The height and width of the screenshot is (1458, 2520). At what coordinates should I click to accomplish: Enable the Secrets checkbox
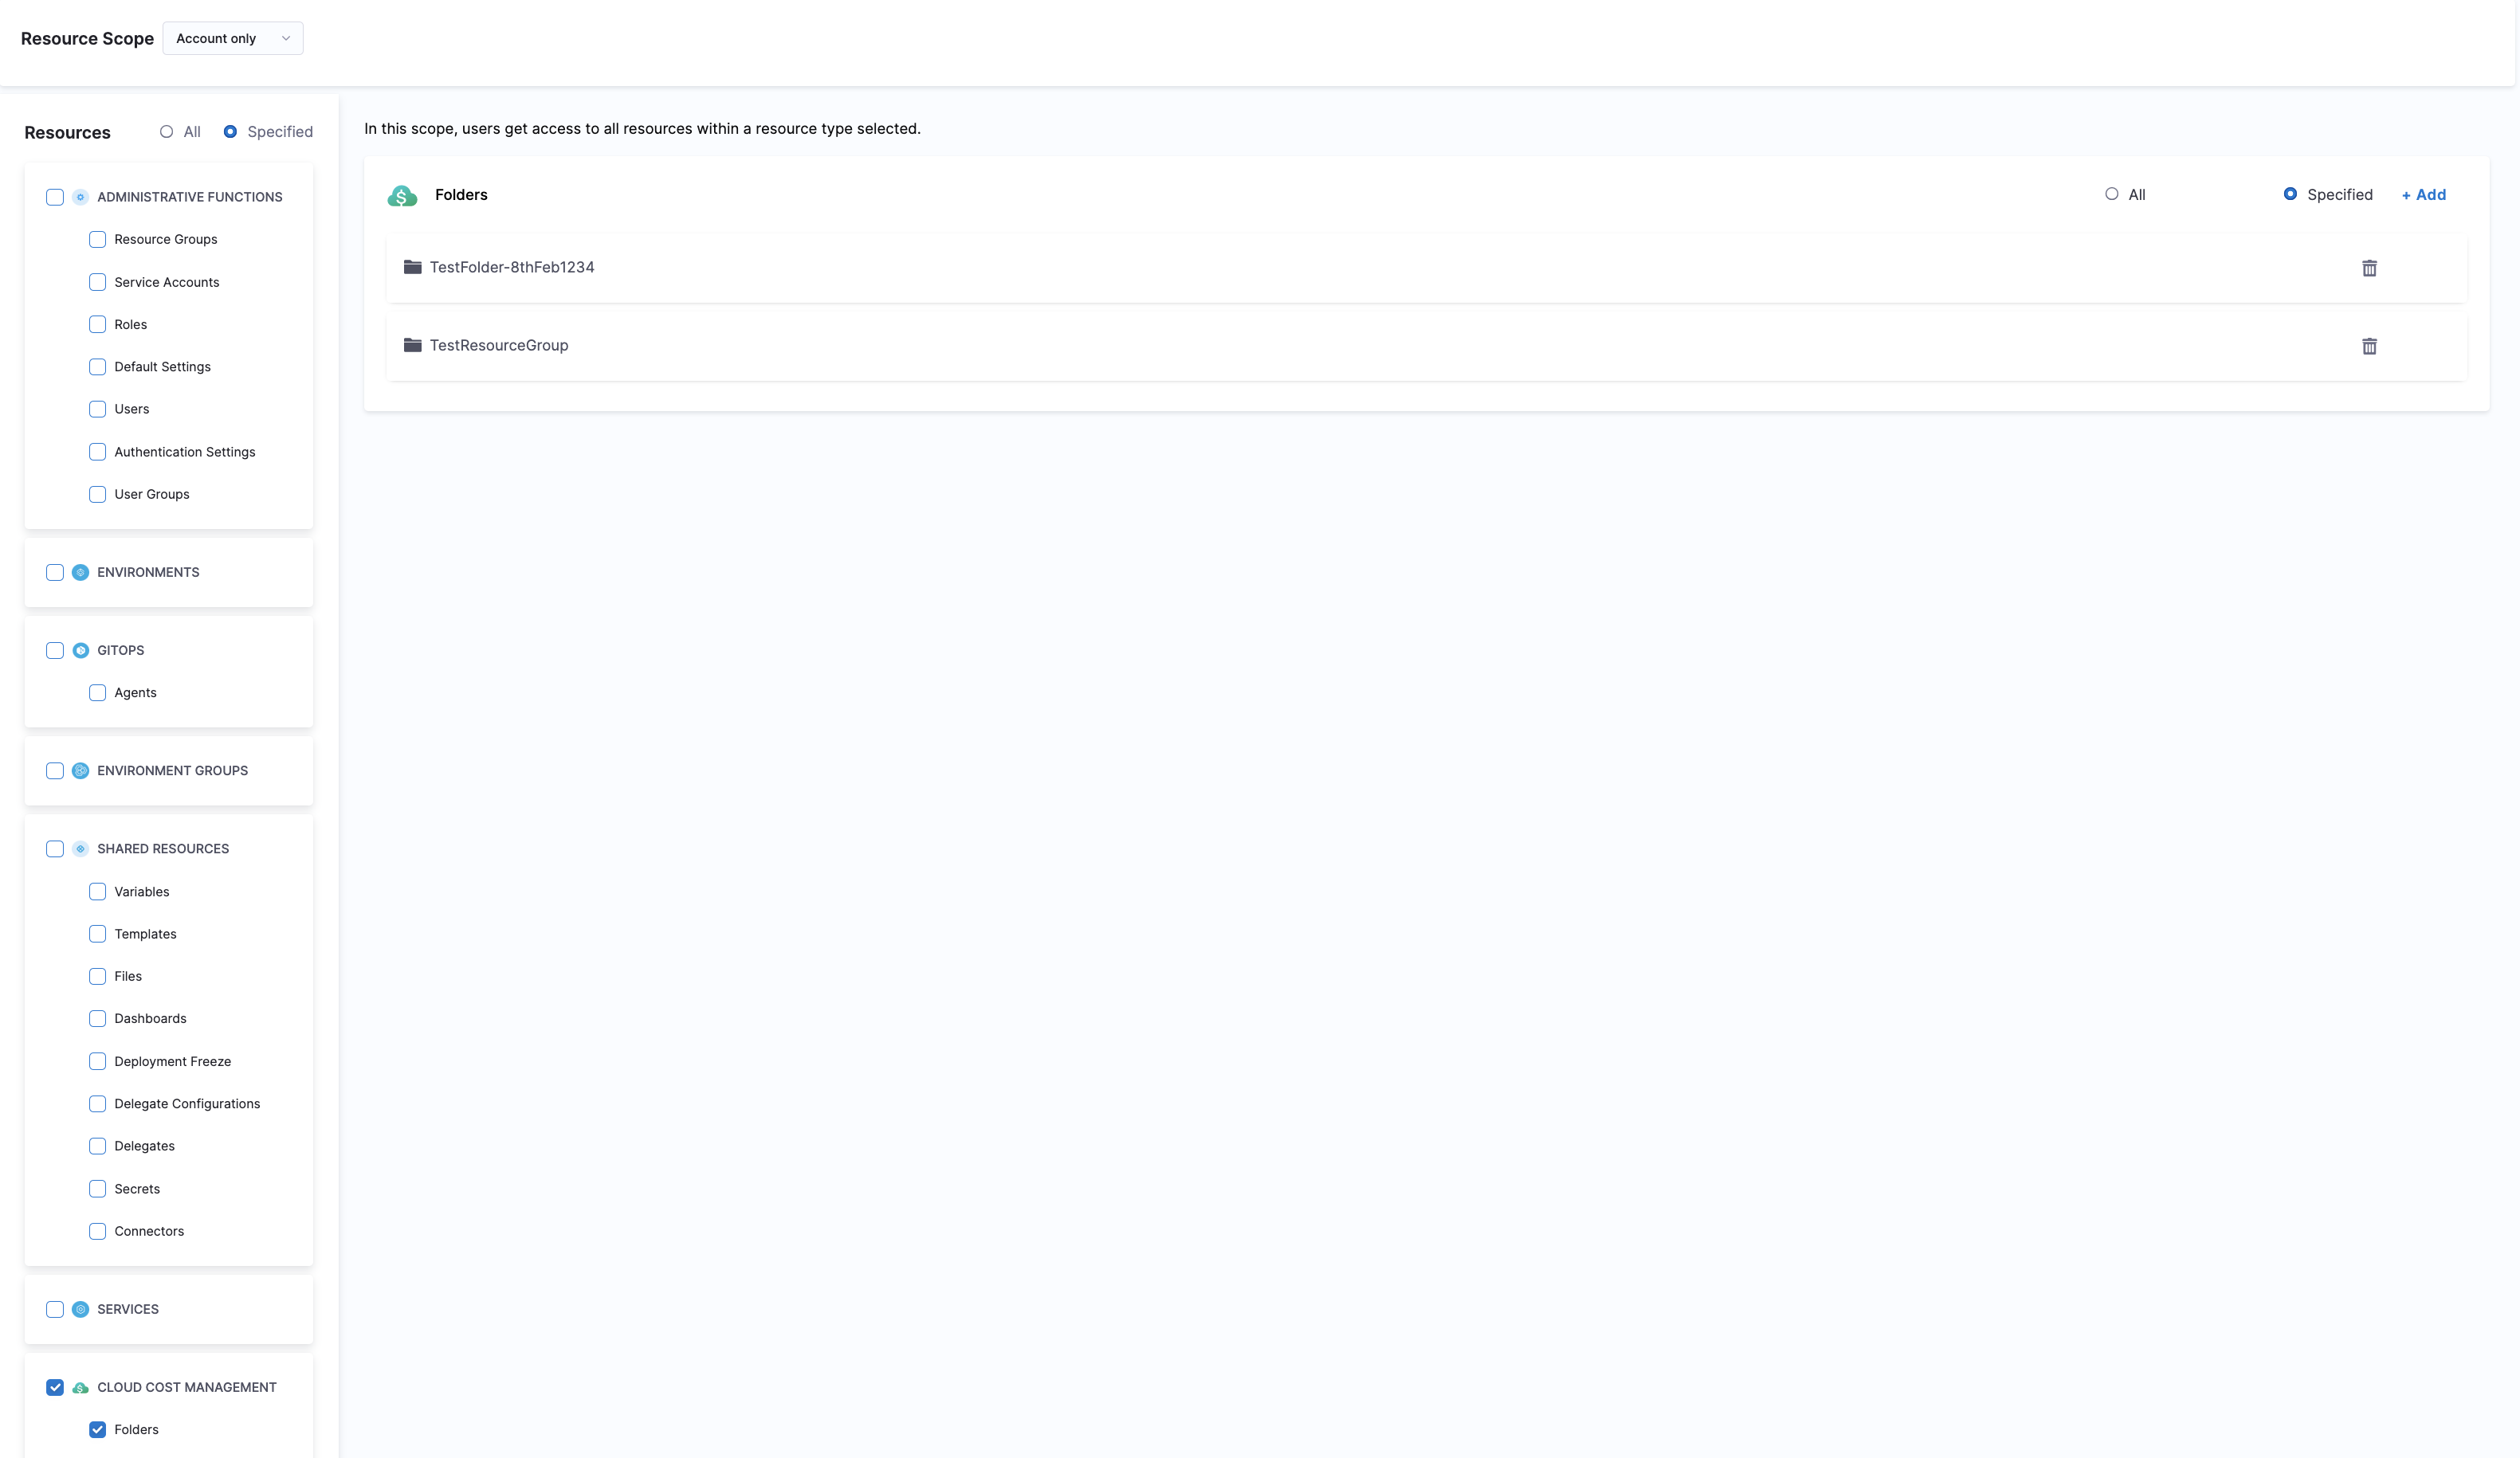(97, 1188)
